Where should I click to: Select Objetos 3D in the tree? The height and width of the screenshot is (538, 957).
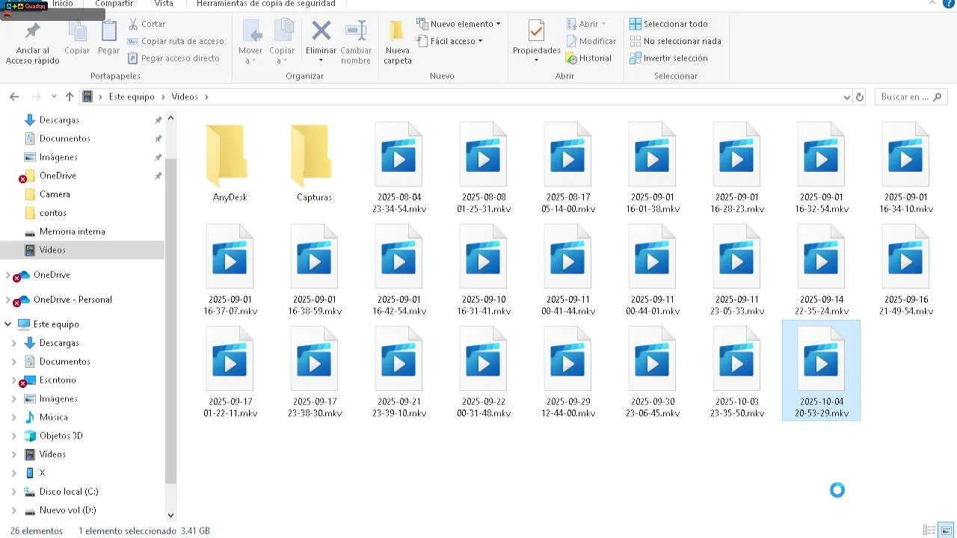click(x=61, y=436)
